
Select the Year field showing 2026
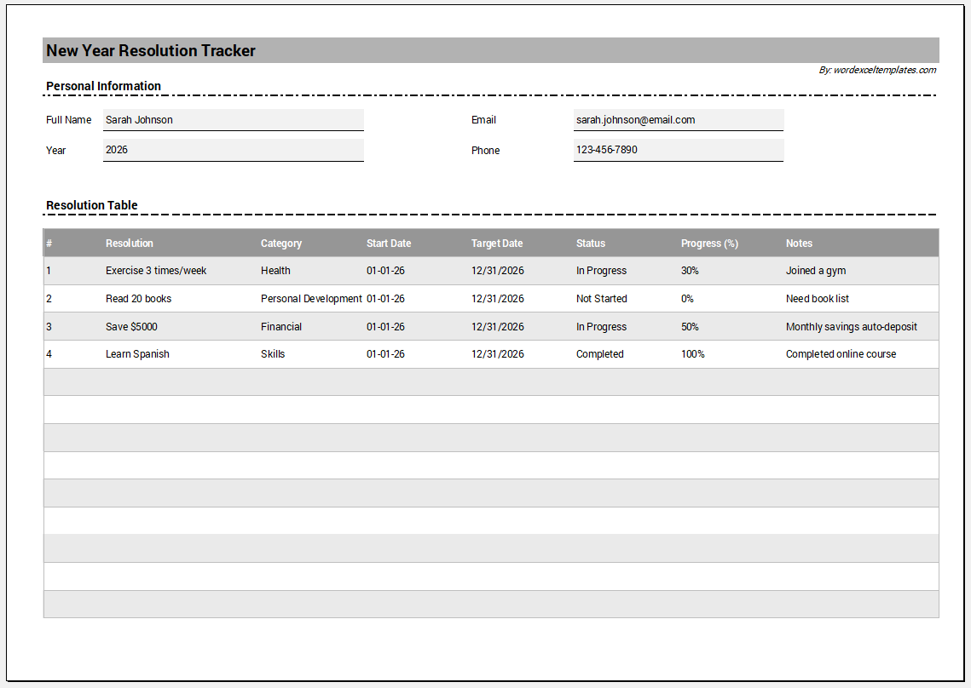tap(233, 150)
